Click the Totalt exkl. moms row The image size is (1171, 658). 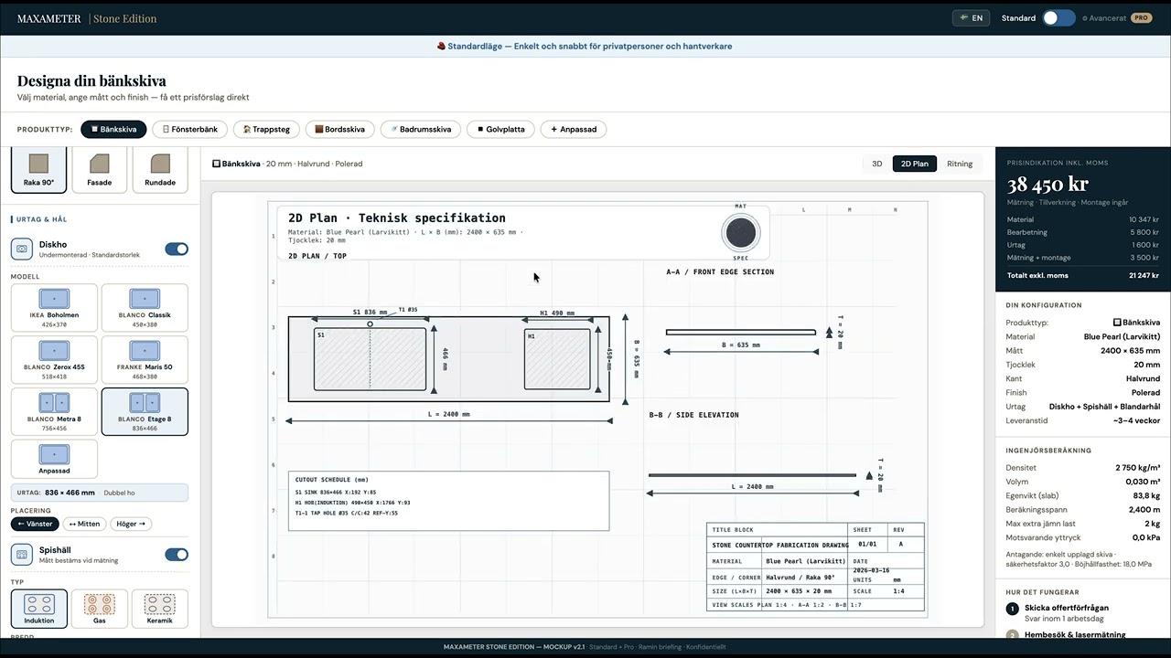tap(1082, 275)
